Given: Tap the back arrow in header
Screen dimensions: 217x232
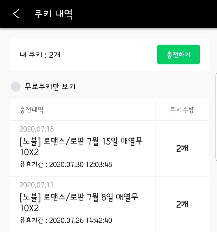Looking at the screenshot, I should 16,14.
